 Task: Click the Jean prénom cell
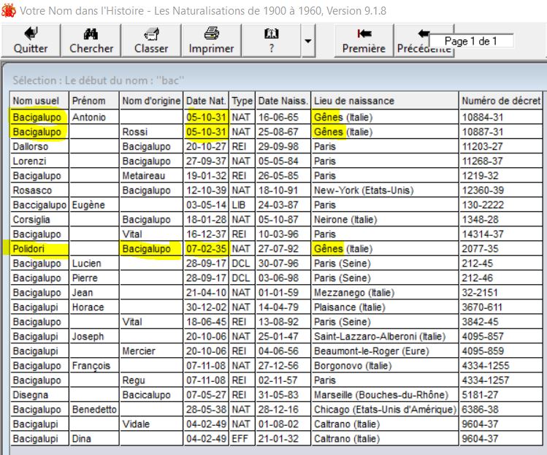pos(94,293)
